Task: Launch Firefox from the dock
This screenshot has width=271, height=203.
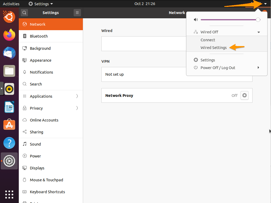Action: [x=9, y=35]
